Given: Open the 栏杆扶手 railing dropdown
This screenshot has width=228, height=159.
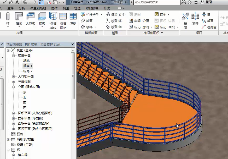Looking at the screenshot, I should pos(90,14).
